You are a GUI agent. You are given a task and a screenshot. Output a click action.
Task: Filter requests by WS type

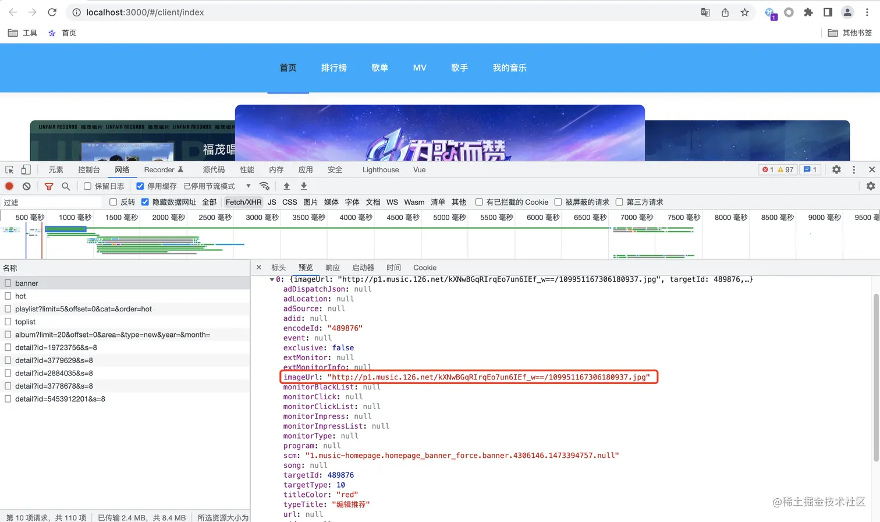[x=392, y=202]
